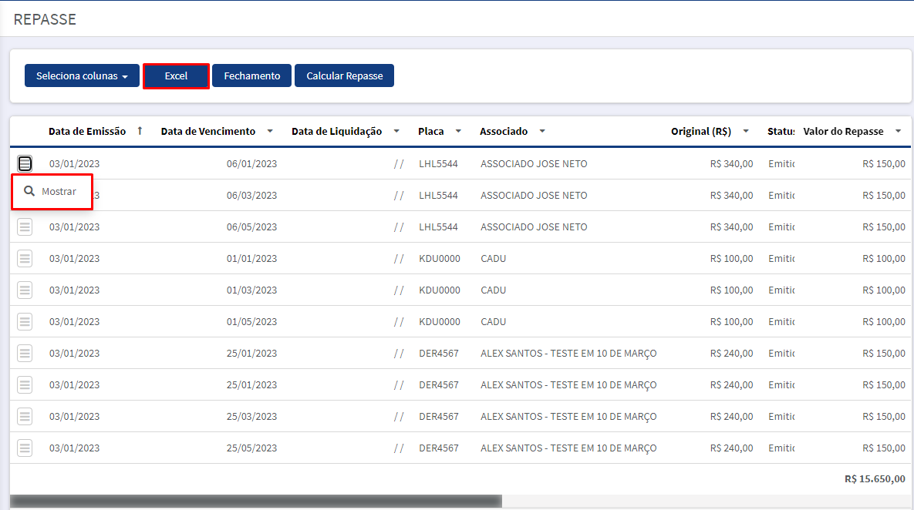Click due date 06/03/2023 cell
Image resolution: width=914 pixels, height=510 pixels.
pyautogui.click(x=251, y=196)
